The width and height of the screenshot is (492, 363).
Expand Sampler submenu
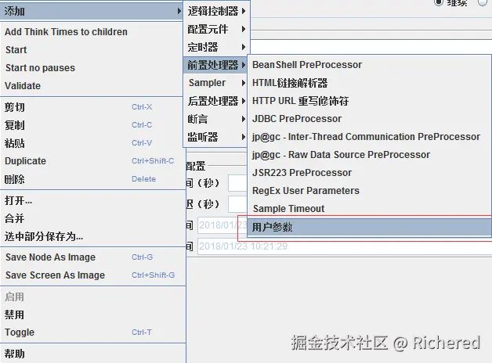(215, 83)
